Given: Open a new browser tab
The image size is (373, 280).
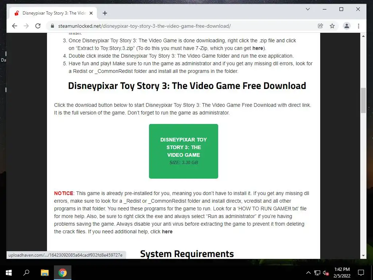Looking at the screenshot, I should tap(105, 13).
